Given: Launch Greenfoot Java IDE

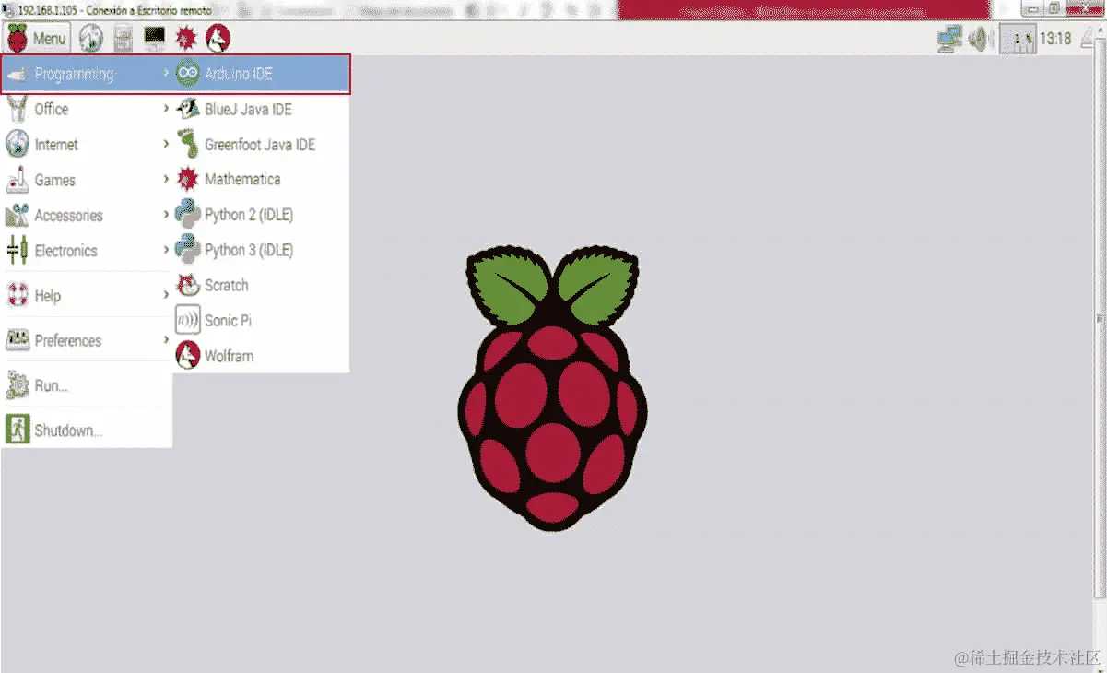Looking at the screenshot, I should 261,145.
